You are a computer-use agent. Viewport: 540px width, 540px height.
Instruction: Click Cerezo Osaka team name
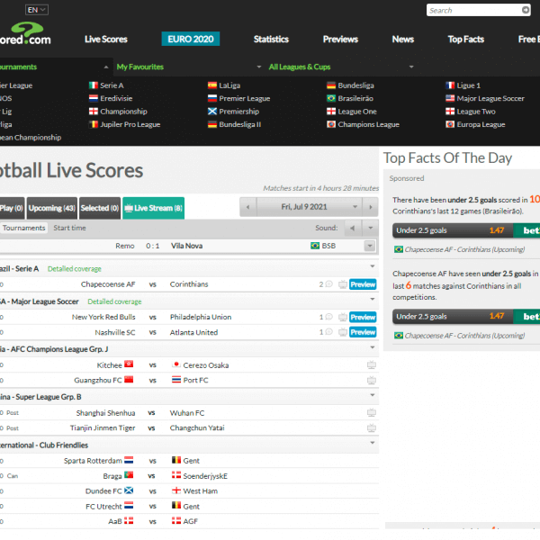[206, 365]
